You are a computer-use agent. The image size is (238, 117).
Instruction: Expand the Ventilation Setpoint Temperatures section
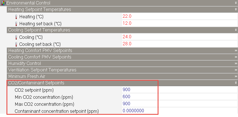(235, 70)
